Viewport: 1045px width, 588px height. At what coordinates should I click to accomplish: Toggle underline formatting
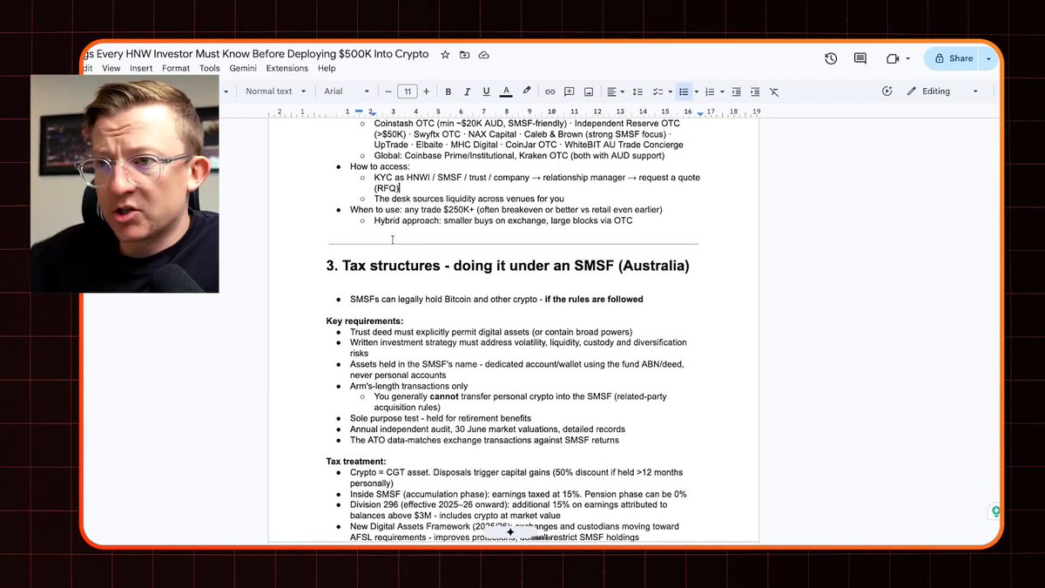point(486,91)
